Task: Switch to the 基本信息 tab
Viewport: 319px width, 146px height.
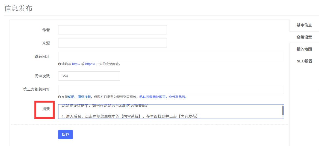Action: click(304, 25)
